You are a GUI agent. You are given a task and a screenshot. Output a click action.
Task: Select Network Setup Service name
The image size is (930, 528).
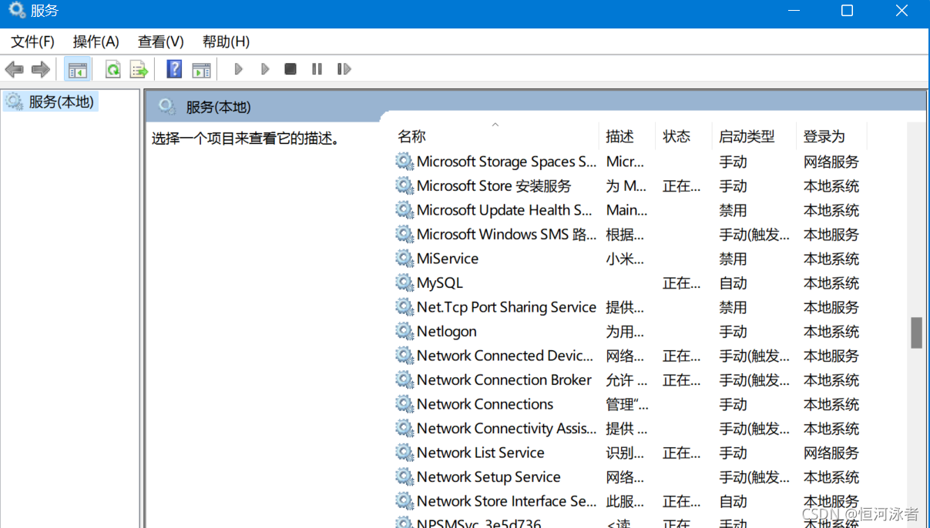tap(489, 477)
